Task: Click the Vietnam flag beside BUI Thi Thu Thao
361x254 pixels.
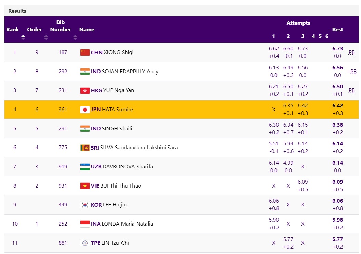Action: tap(85, 186)
